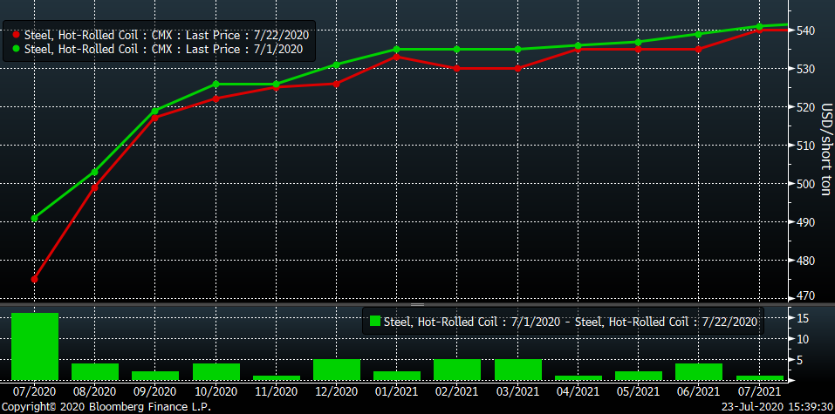Click the red legend marker for 7/22/2020 series
The image size is (835, 414).
click(x=17, y=35)
